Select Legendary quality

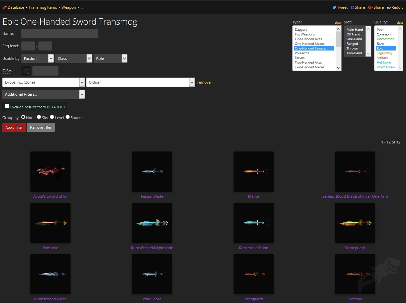385,53
